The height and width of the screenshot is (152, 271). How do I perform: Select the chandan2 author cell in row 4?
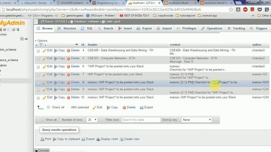[258, 50]
